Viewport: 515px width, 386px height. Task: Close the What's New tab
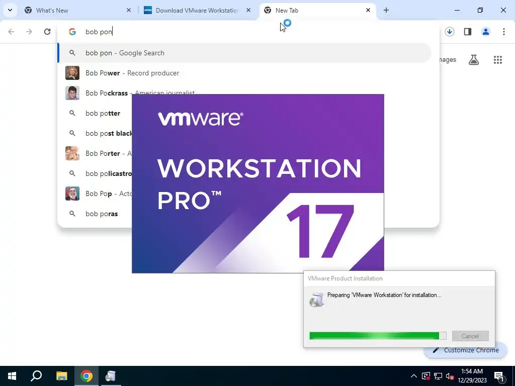pyautogui.click(x=129, y=10)
